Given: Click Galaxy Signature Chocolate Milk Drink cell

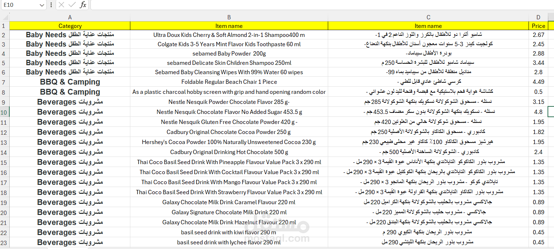Looking at the screenshot, I should pyautogui.click(x=229, y=212).
